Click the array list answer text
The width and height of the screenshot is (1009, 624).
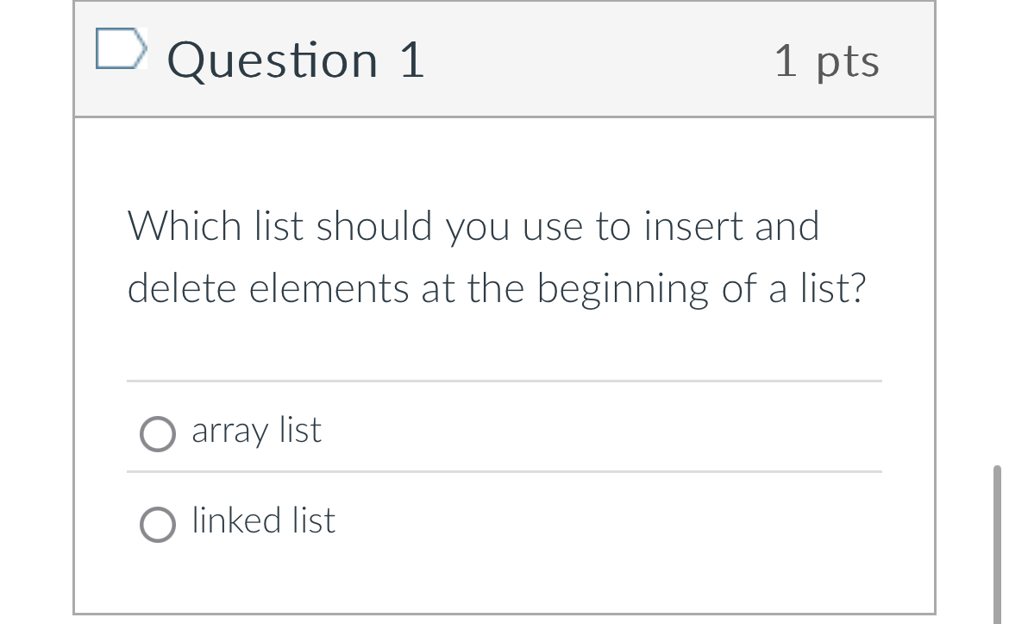pos(255,430)
